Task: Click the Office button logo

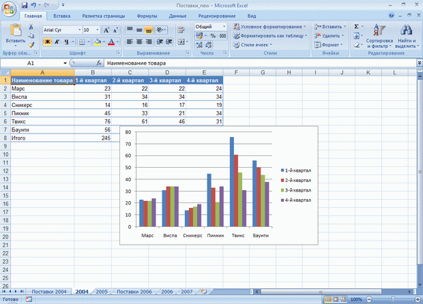Action: click(x=9, y=9)
